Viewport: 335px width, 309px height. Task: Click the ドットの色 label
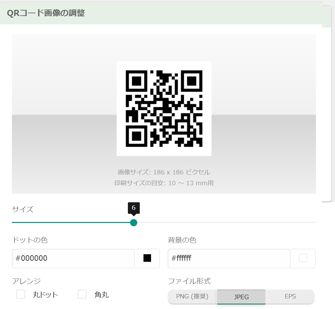[30, 240]
